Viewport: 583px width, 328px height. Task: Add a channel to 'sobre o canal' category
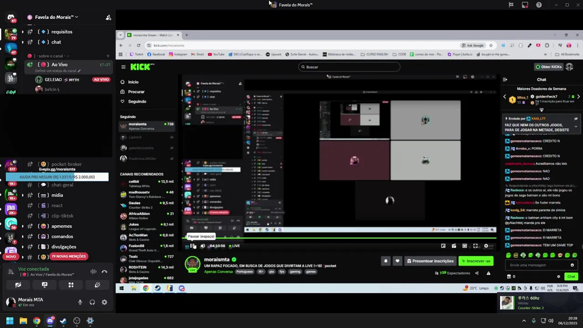108,56
